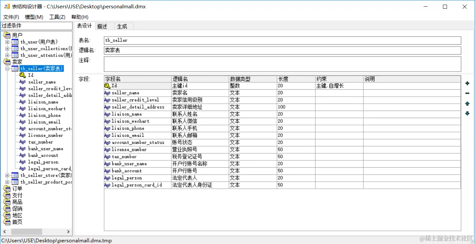Open the 帮助(H) menu
Image resolution: width=475 pixels, height=244 pixels.
80,17
